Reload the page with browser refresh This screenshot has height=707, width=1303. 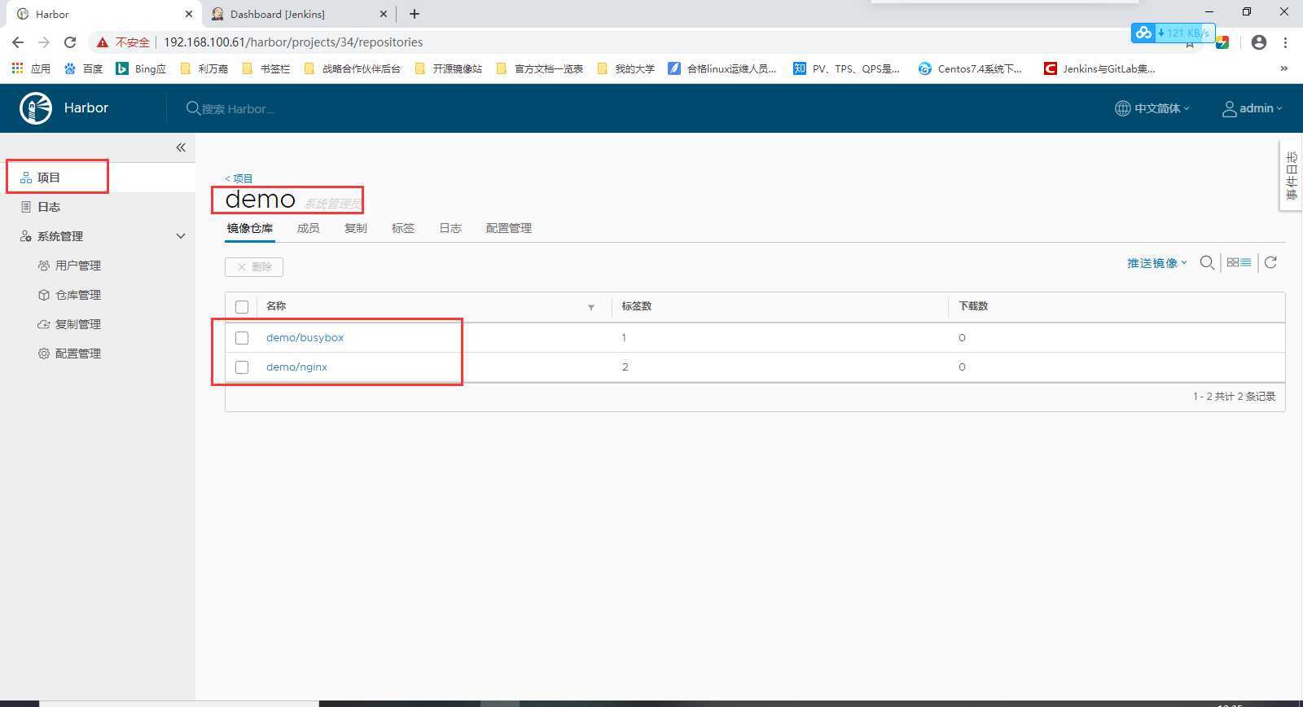point(70,42)
